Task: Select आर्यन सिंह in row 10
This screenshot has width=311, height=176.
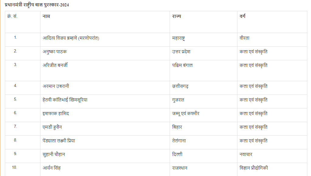Action: (x=54, y=168)
